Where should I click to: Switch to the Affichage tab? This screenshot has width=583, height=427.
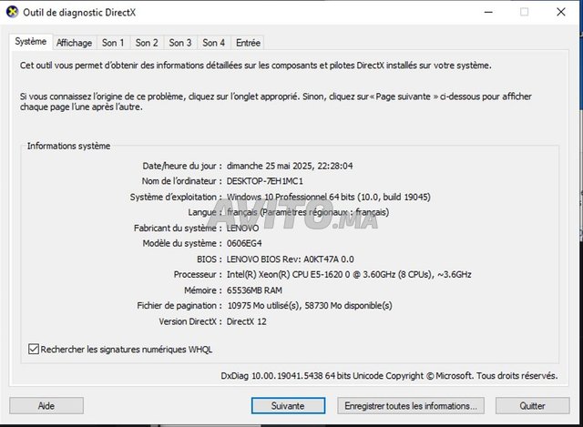point(74,43)
